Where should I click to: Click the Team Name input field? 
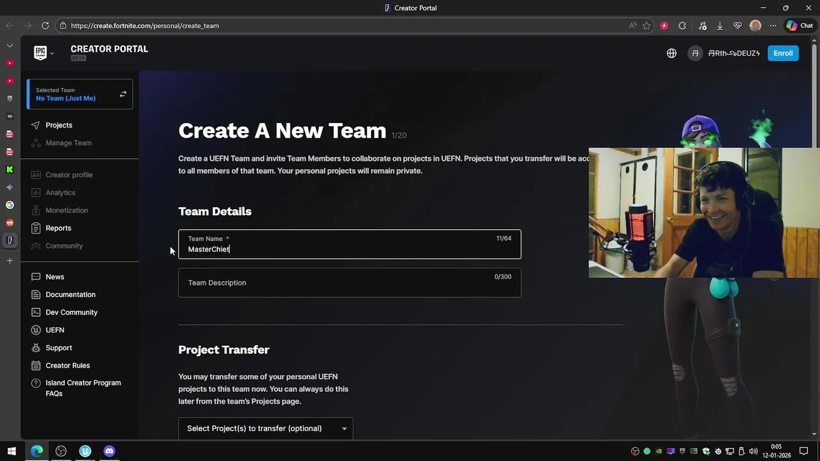tap(350, 244)
